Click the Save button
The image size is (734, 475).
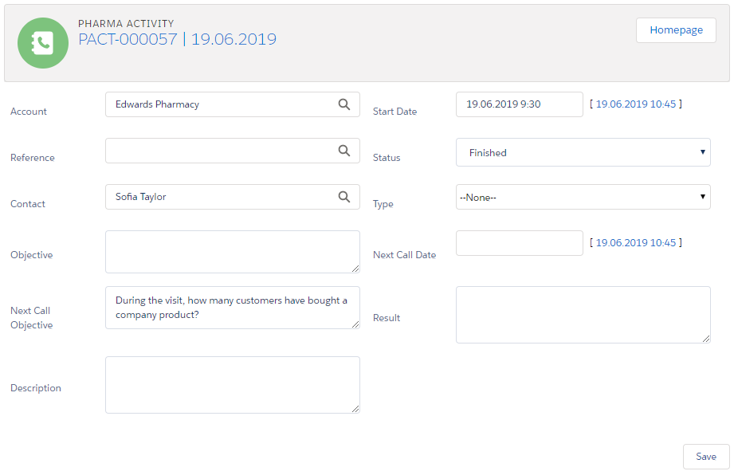pyautogui.click(x=705, y=457)
